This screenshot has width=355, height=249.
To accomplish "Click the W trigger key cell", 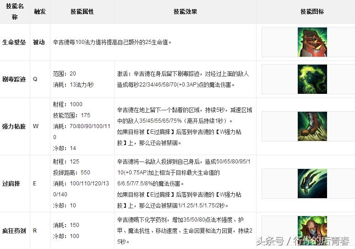I will (36, 126).
